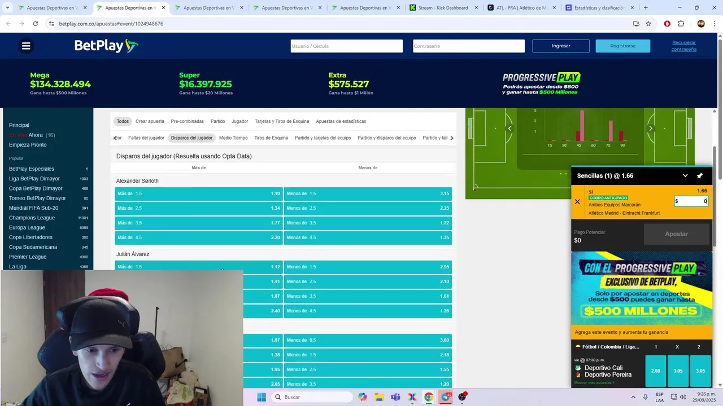
Task: Select the Crear apuesta tab
Action: tap(150, 121)
